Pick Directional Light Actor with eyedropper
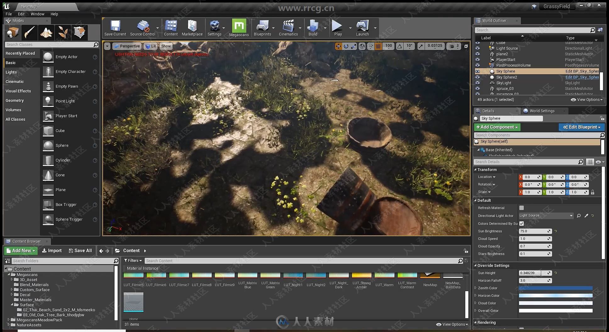Screen dimensions: 609x332 586,216
